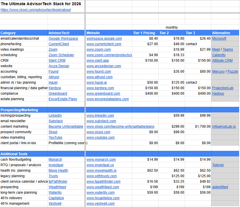Image resolution: width=240 pixels, height=207 pixels.
Task: Open the Tolerisk alternative link
Action: [x=218, y=165]
